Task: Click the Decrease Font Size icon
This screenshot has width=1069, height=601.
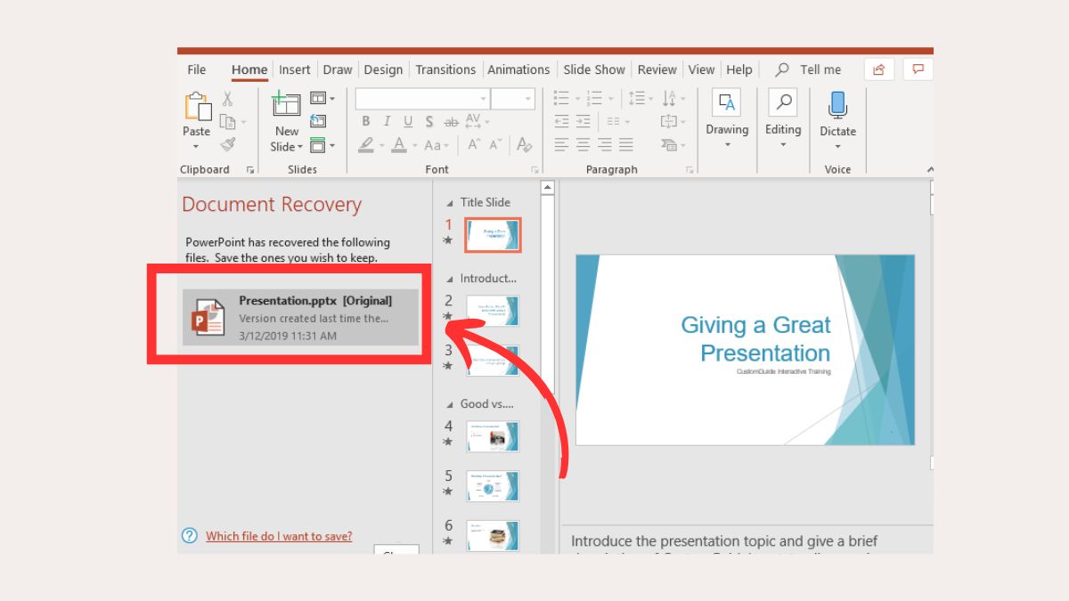Action: coord(497,144)
